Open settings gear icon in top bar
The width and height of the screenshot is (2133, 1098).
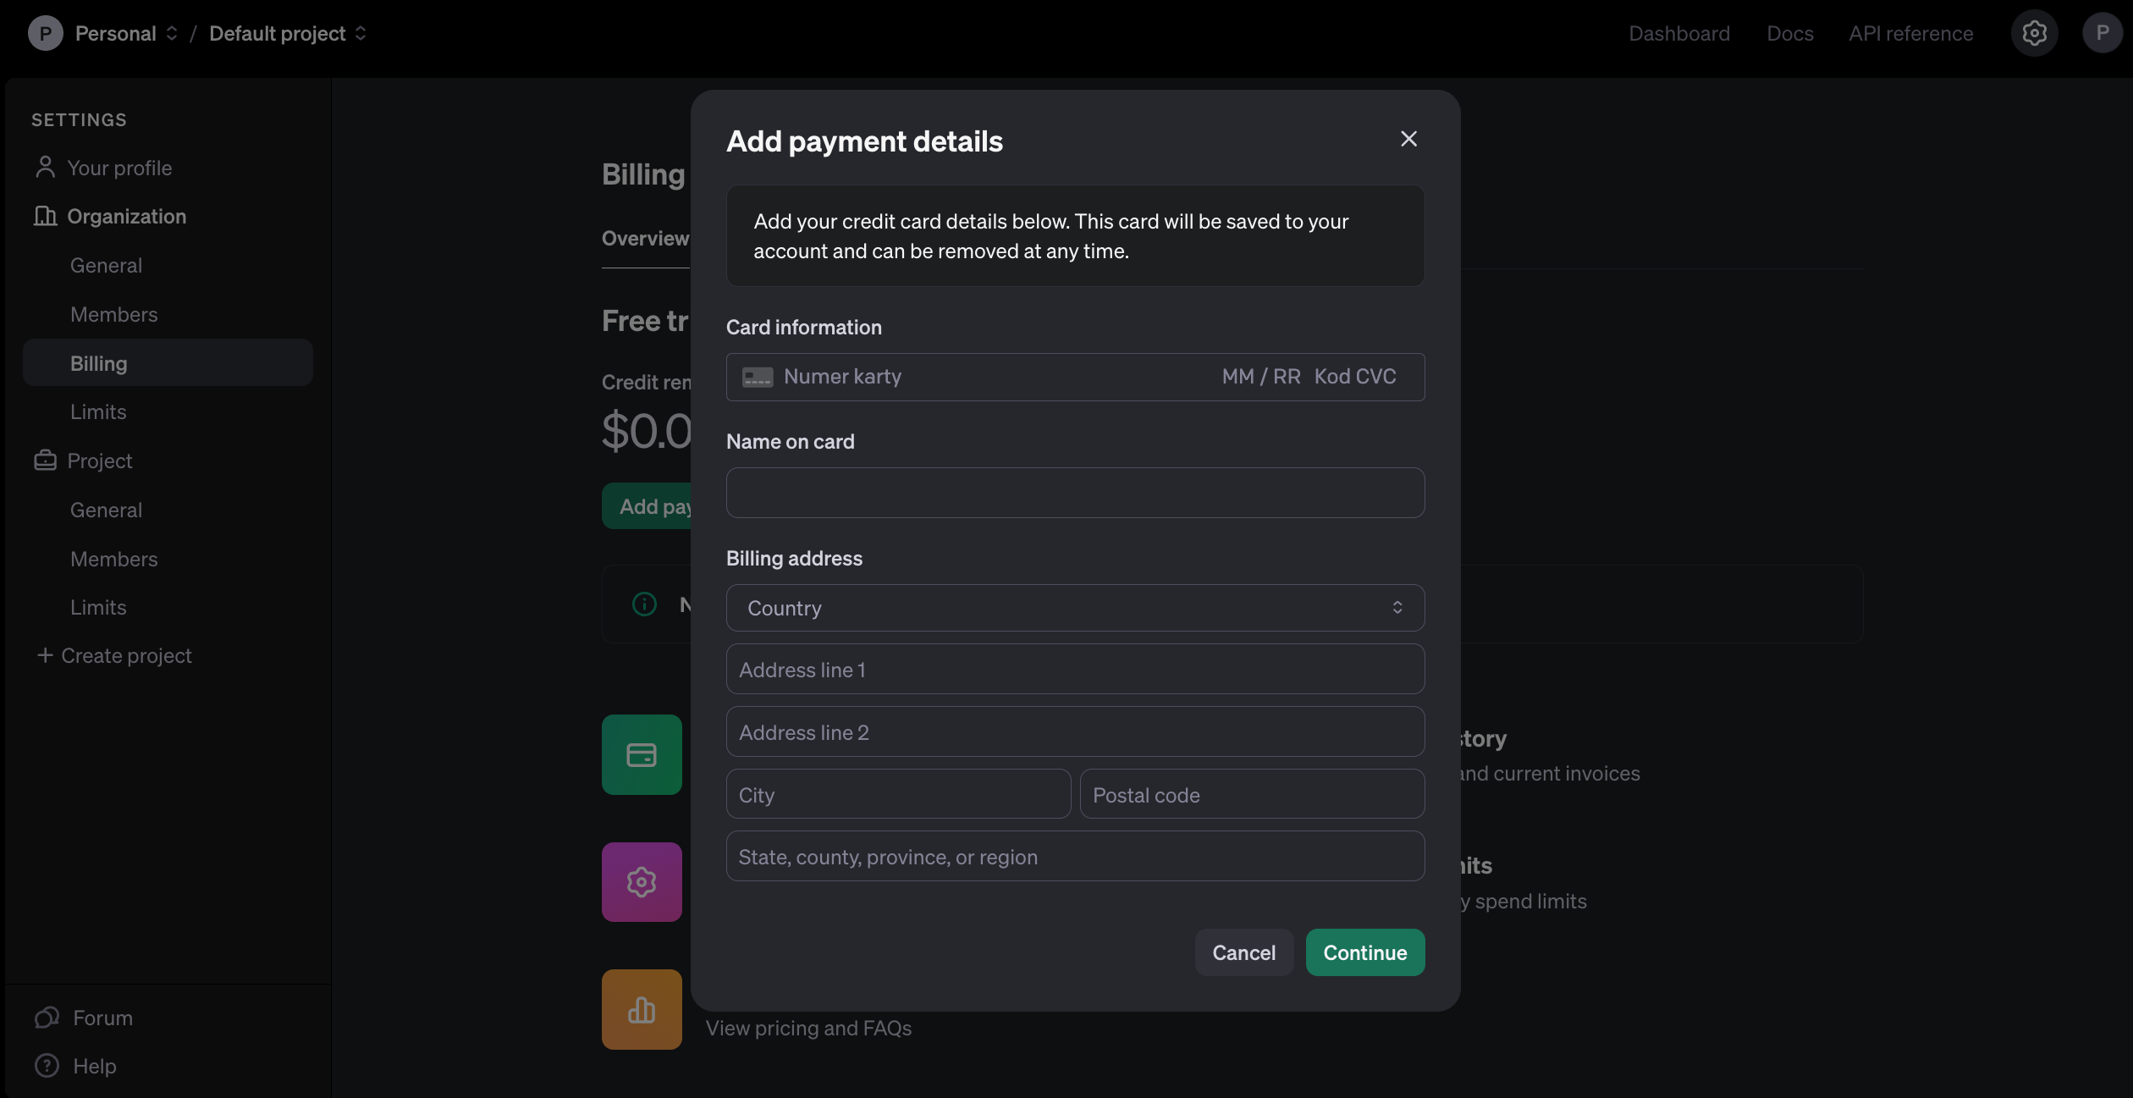tap(2034, 34)
